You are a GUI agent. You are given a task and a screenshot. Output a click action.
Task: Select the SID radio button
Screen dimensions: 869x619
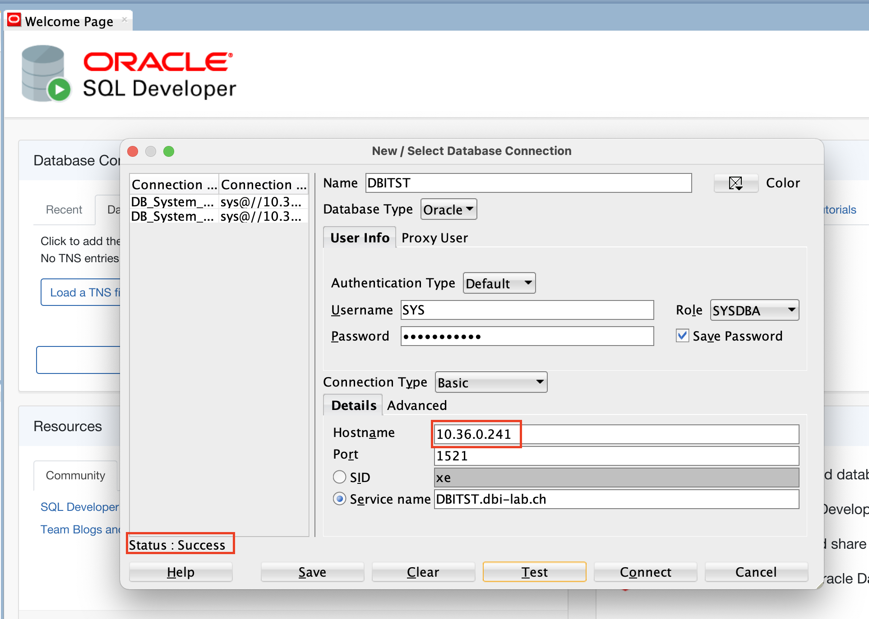pyautogui.click(x=339, y=477)
